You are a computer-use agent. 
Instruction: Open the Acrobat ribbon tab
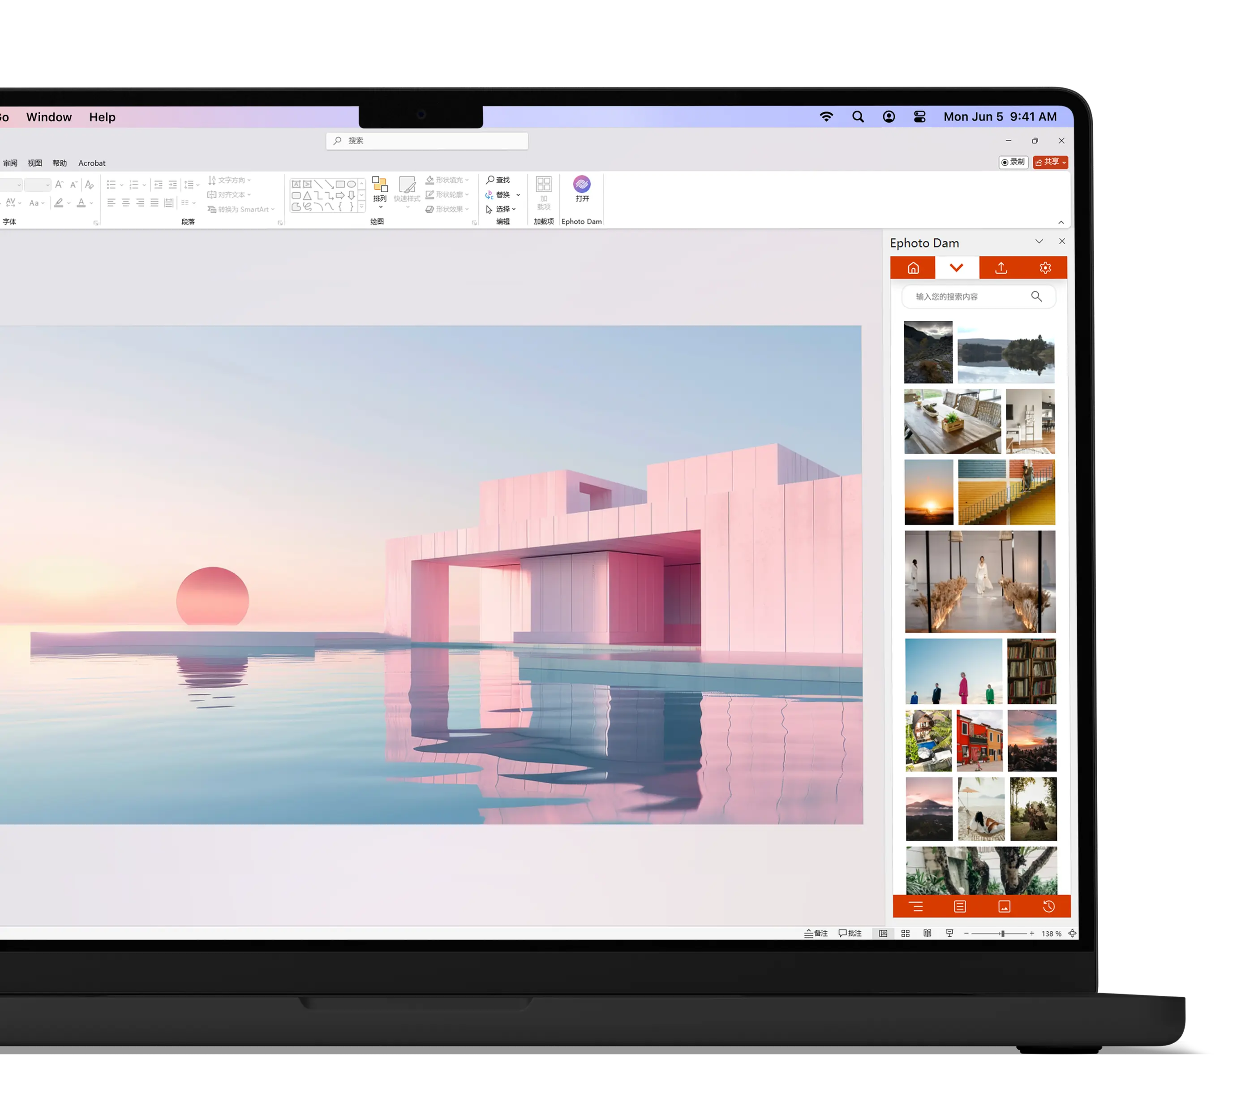click(x=91, y=163)
